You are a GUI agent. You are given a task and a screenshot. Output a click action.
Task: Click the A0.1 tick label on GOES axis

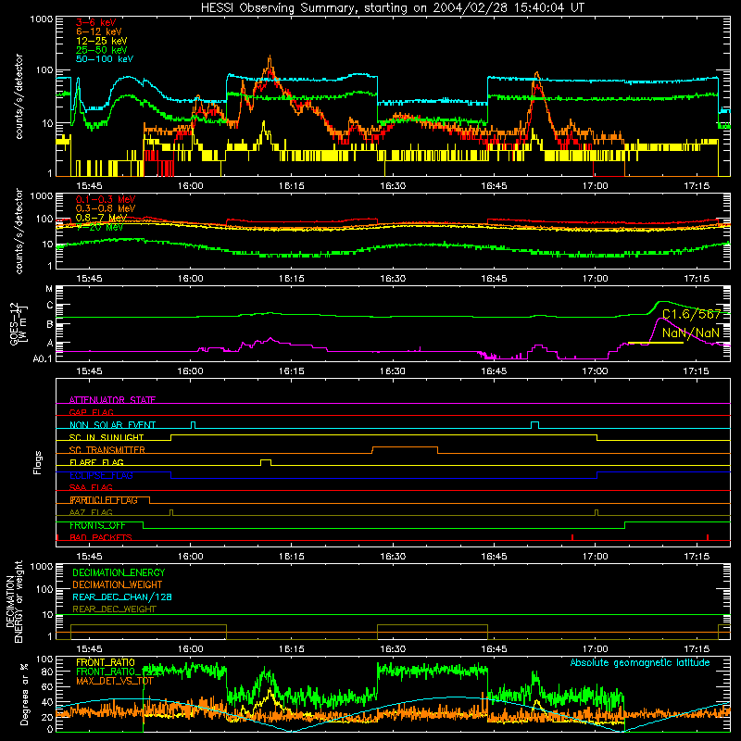[x=43, y=358]
